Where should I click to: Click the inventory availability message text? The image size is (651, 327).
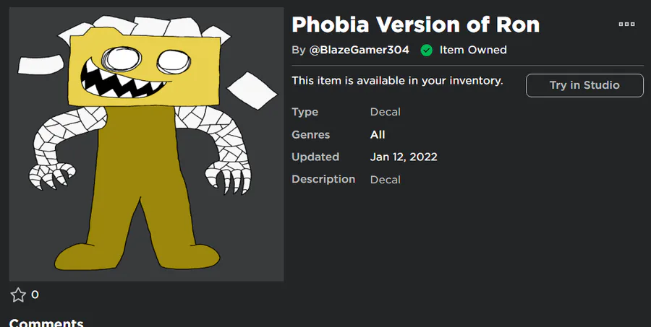pyautogui.click(x=397, y=80)
